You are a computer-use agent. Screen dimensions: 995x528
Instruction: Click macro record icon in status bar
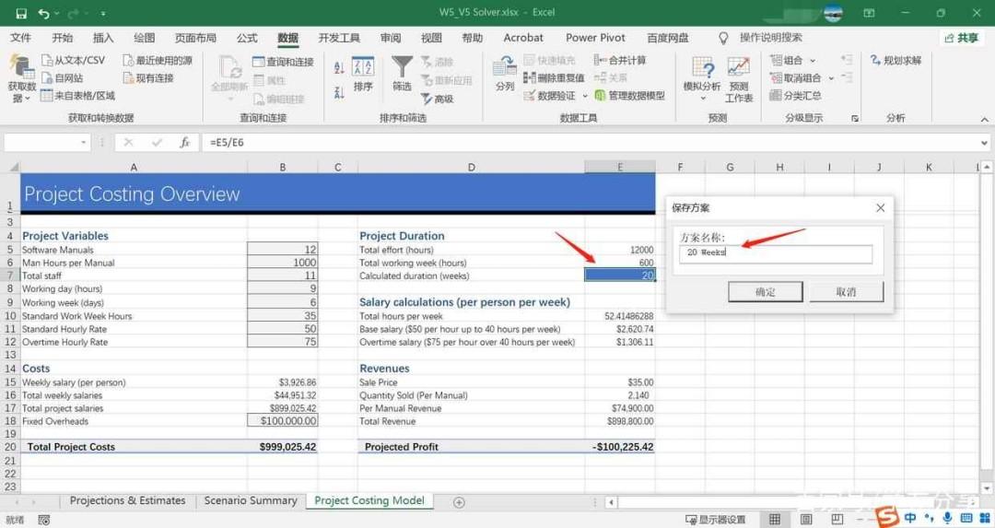44,520
